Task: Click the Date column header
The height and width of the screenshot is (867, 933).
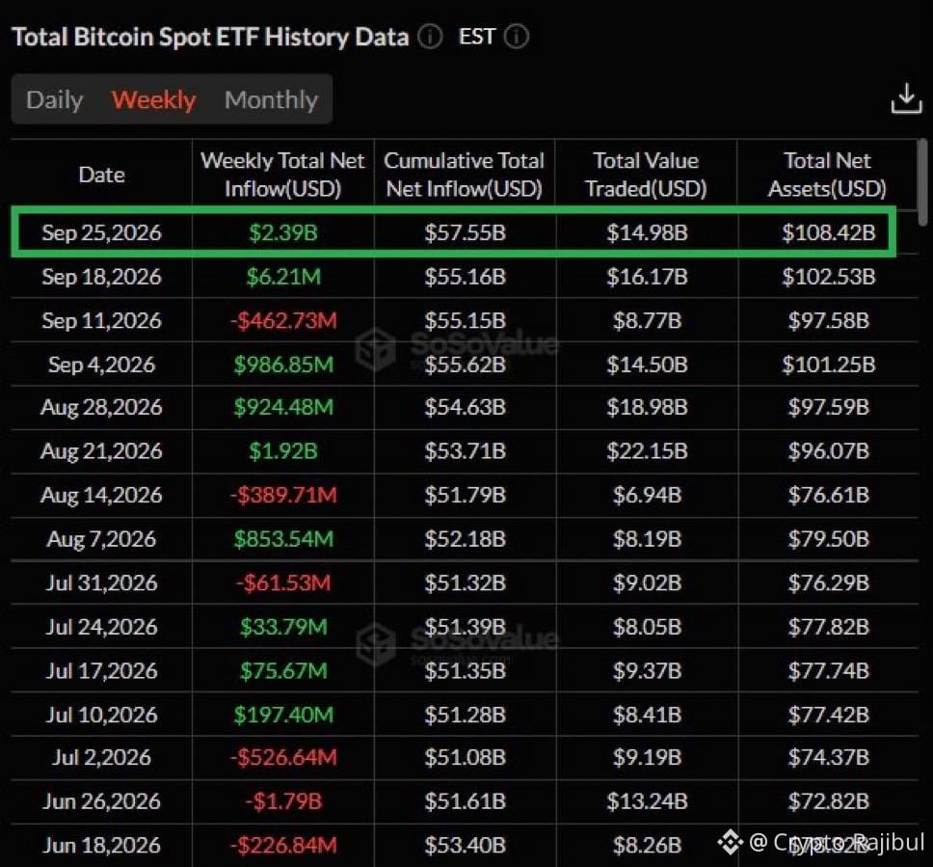Action: [102, 175]
